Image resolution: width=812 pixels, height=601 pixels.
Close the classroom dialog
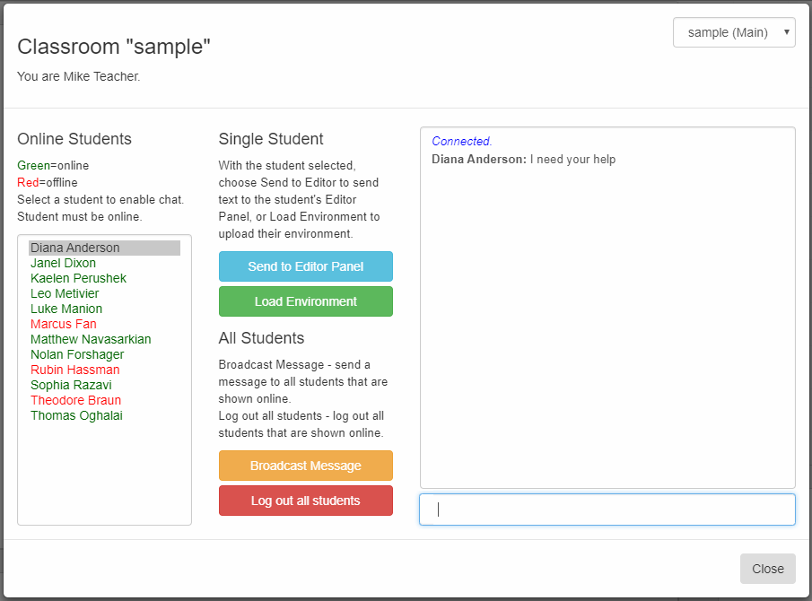coord(767,569)
